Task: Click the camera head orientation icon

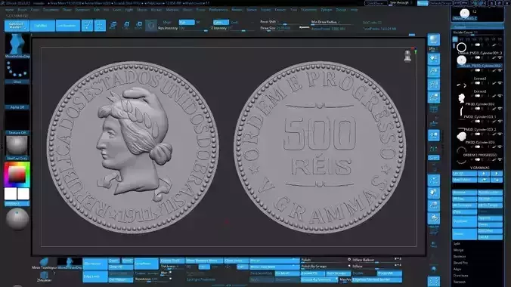Action: coord(407,56)
